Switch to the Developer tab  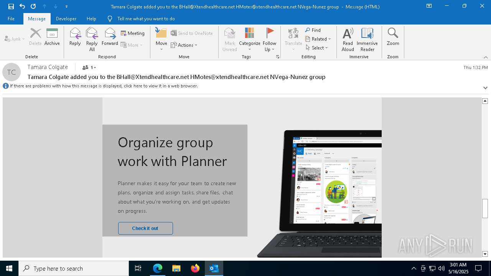[66, 18]
